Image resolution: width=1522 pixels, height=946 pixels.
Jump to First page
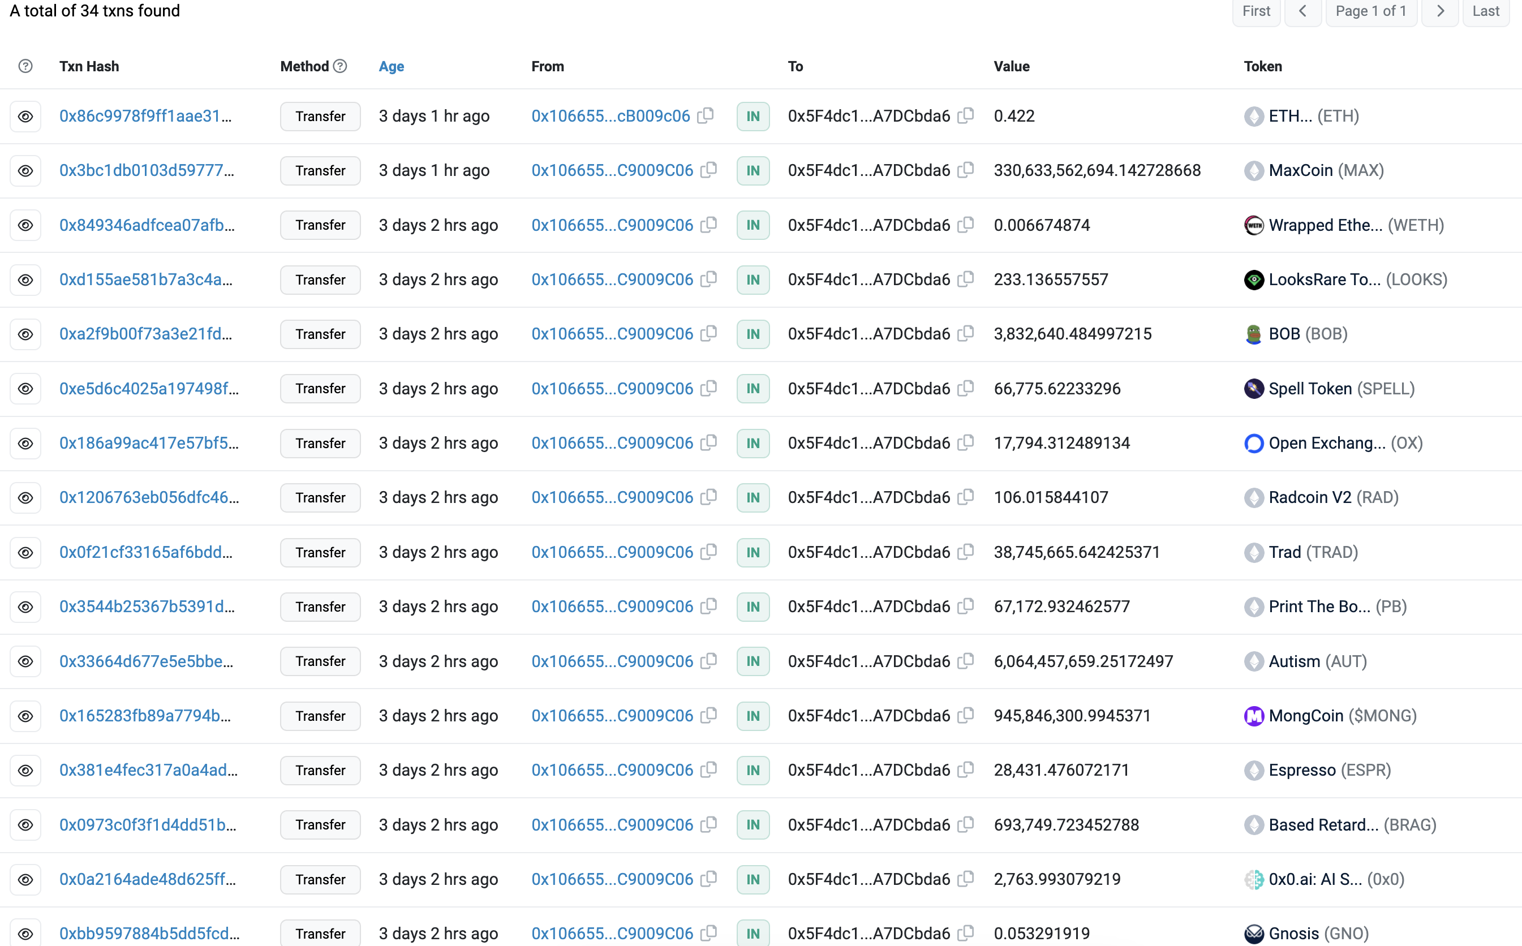click(x=1256, y=11)
